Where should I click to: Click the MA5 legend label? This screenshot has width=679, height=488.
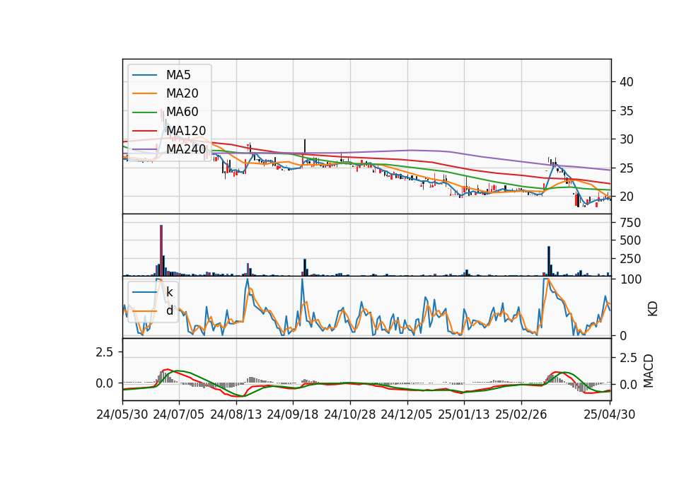(178, 75)
